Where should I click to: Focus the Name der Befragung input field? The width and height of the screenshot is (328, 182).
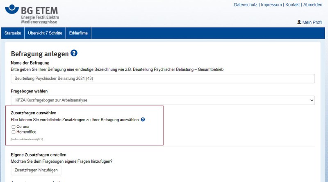(x=162, y=78)
